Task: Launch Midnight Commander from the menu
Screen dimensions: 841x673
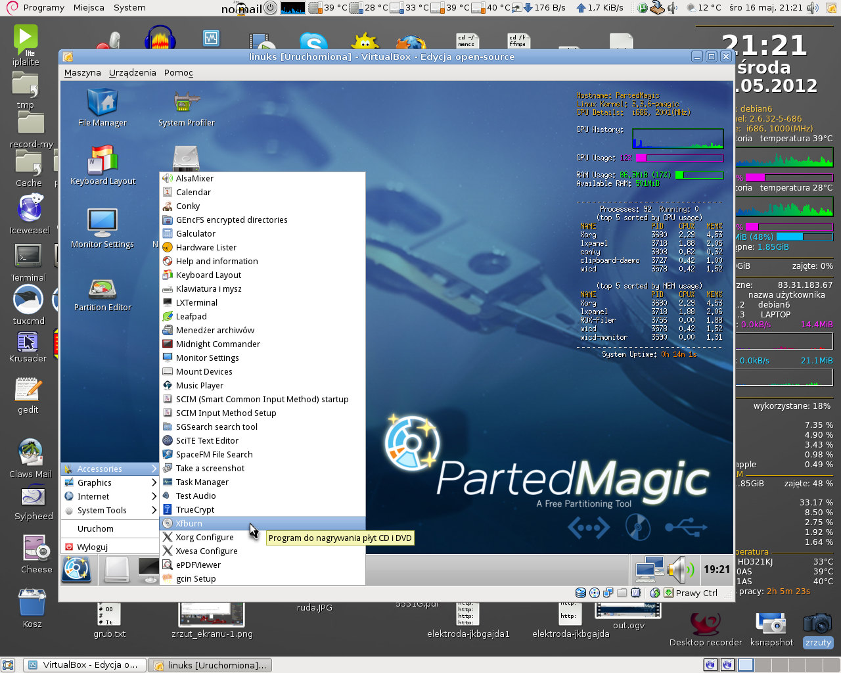Action: [x=263, y=344]
